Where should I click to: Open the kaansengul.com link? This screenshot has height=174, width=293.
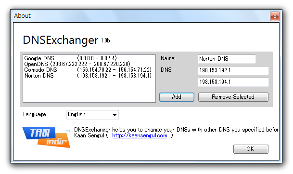coord(140,135)
